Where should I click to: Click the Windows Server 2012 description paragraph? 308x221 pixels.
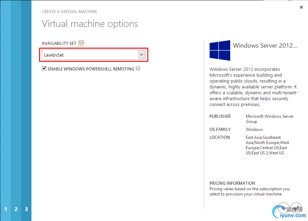(x=253, y=87)
